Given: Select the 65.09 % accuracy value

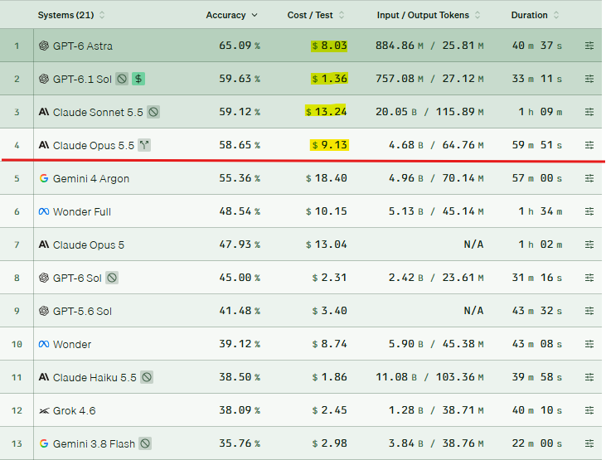Looking at the screenshot, I should coord(240,46).
